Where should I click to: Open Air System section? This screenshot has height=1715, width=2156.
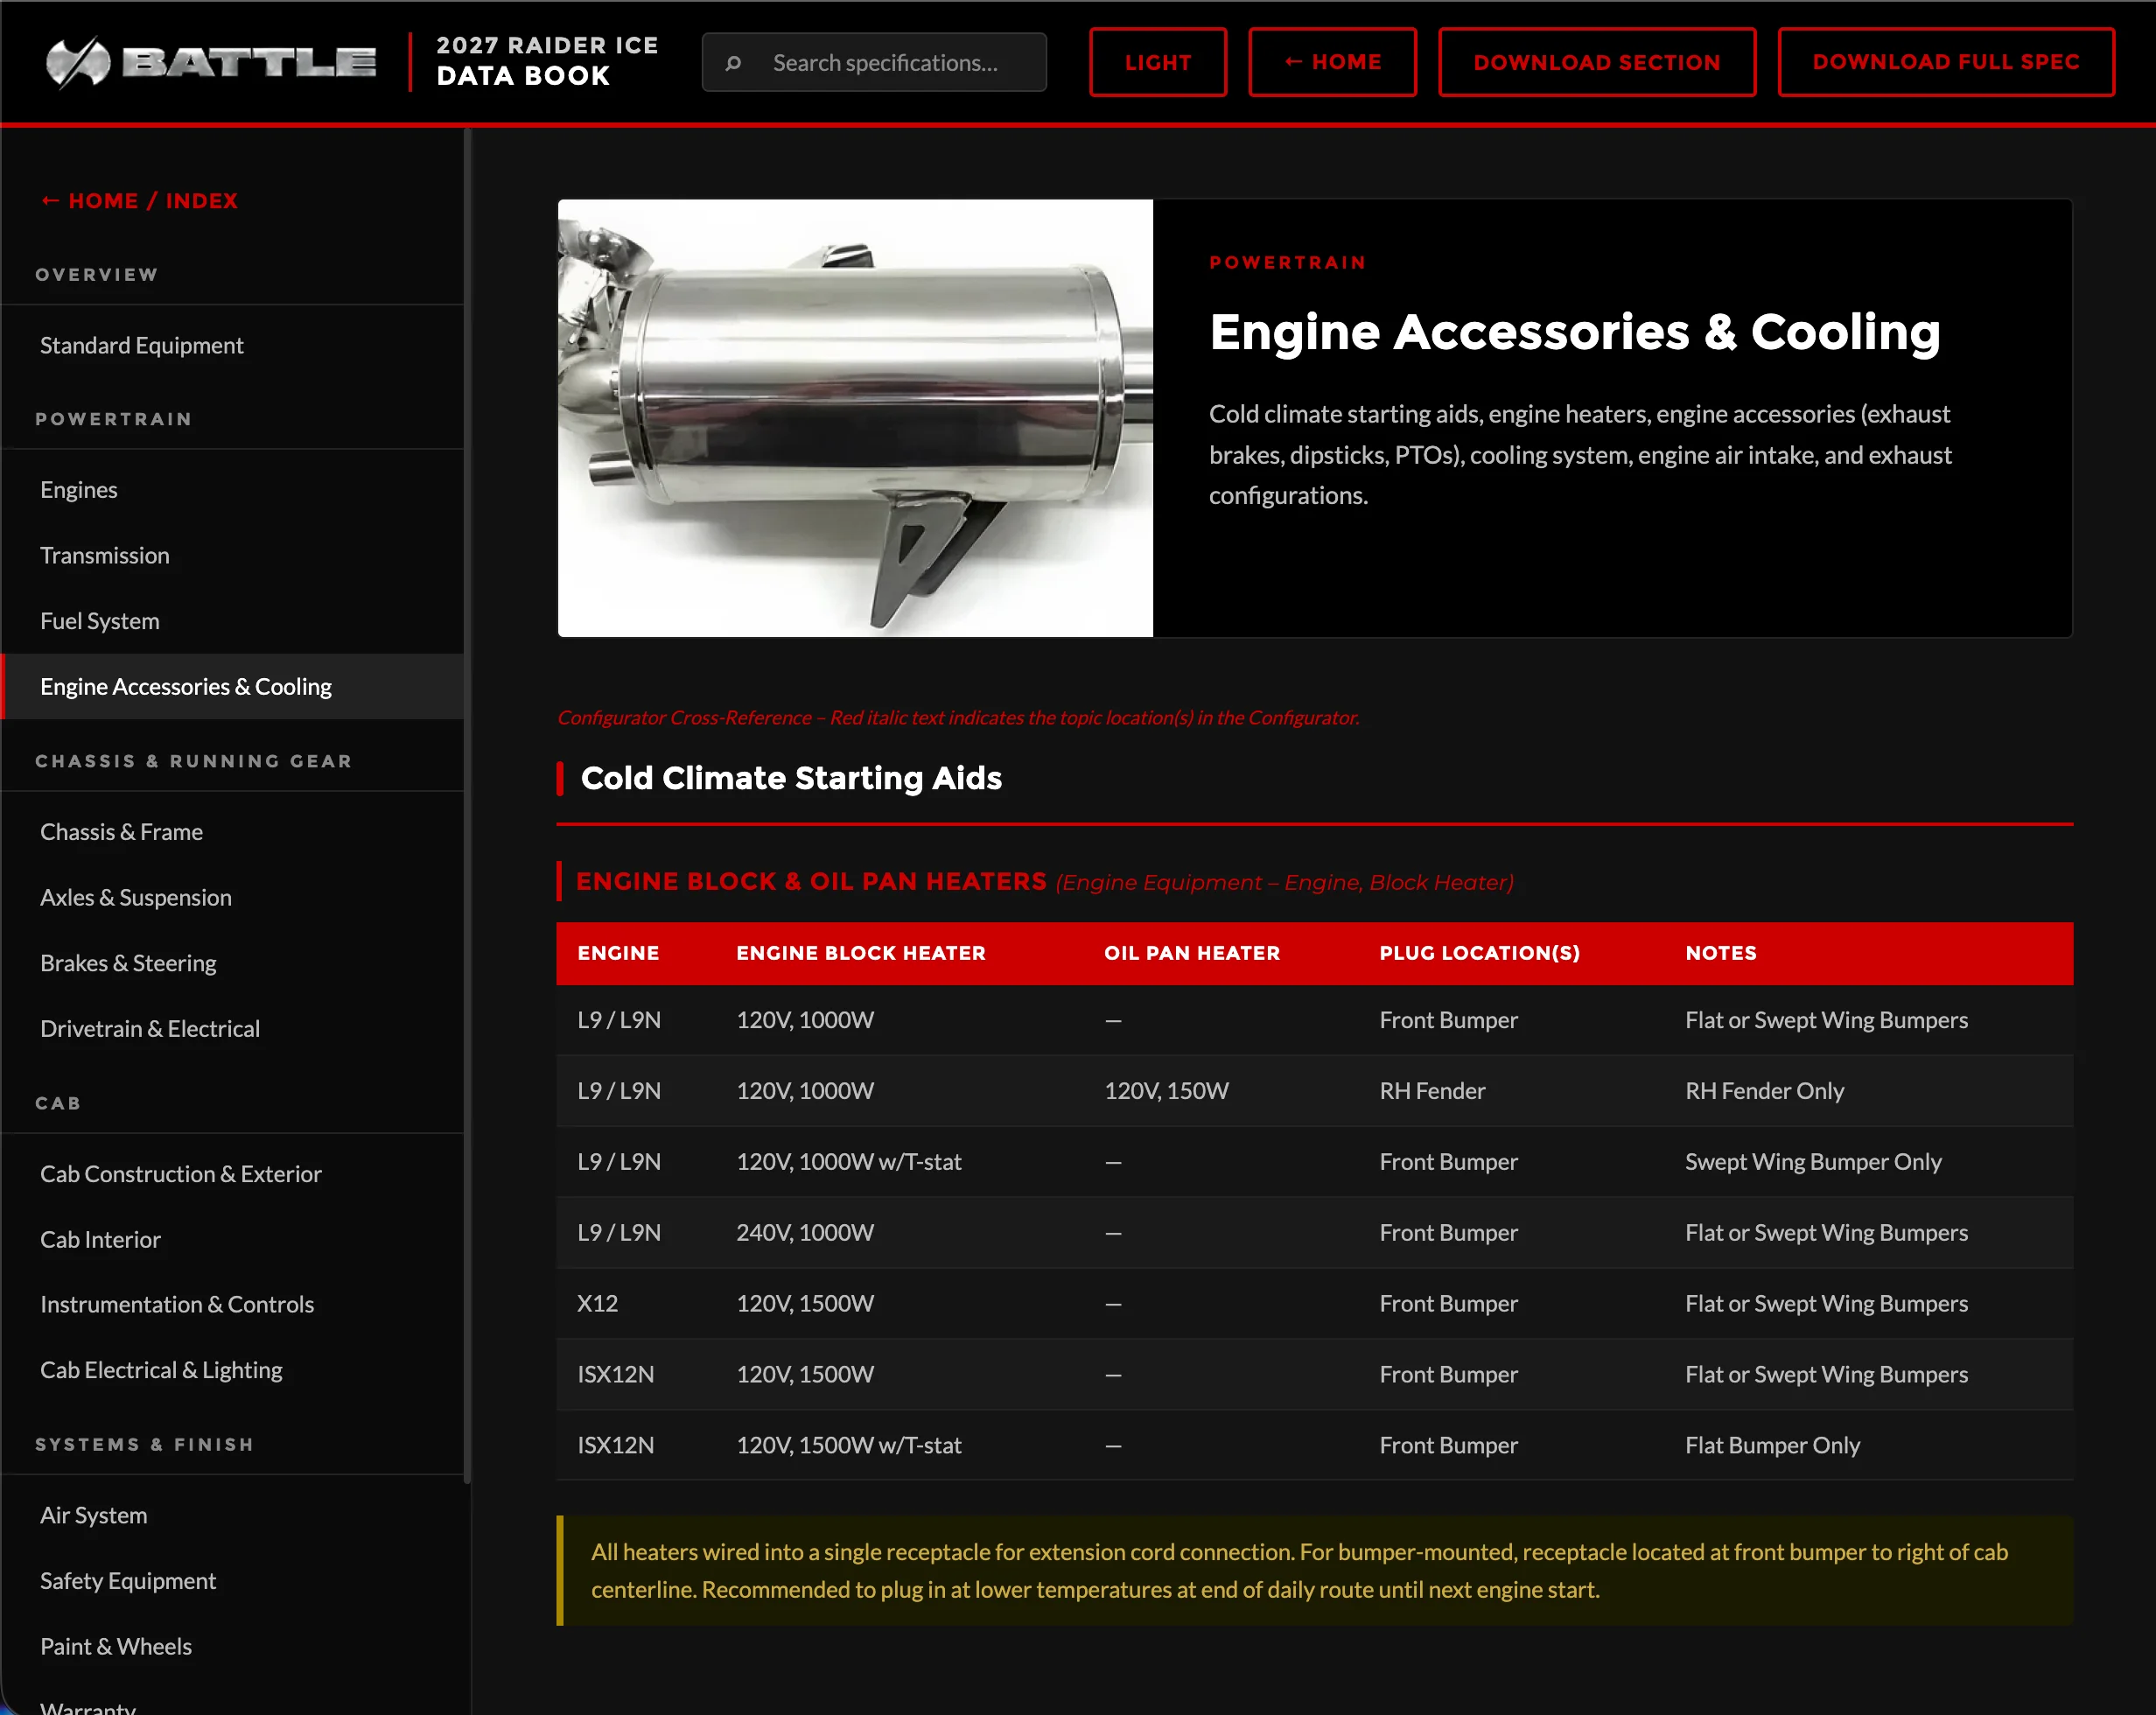[232, 1515]
